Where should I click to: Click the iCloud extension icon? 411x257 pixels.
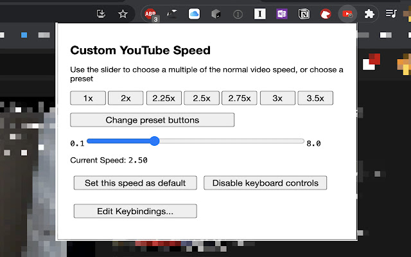pos(194,14)
